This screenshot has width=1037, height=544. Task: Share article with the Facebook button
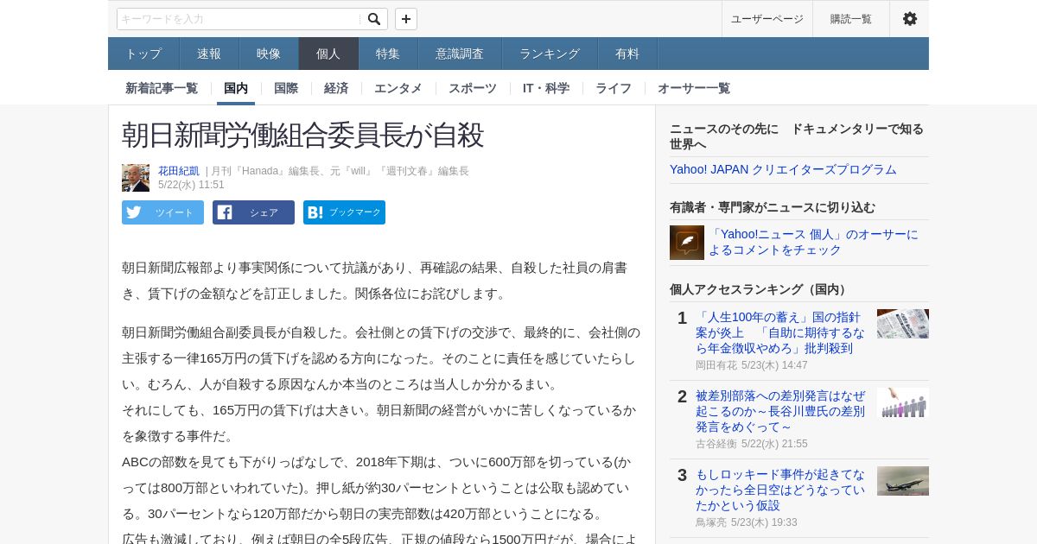[x=253, y=212]
